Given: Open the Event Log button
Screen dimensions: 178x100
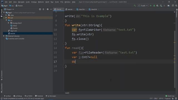Looking at the screenshot, I should pos(170,96).
